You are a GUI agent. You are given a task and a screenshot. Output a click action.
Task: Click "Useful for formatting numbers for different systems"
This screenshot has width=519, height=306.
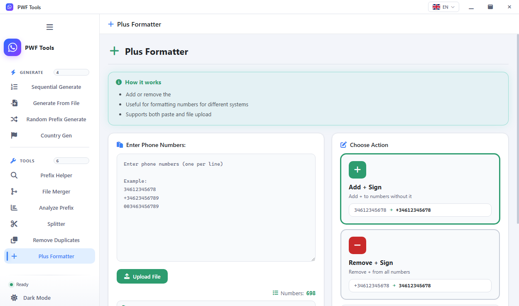point(187,104)
